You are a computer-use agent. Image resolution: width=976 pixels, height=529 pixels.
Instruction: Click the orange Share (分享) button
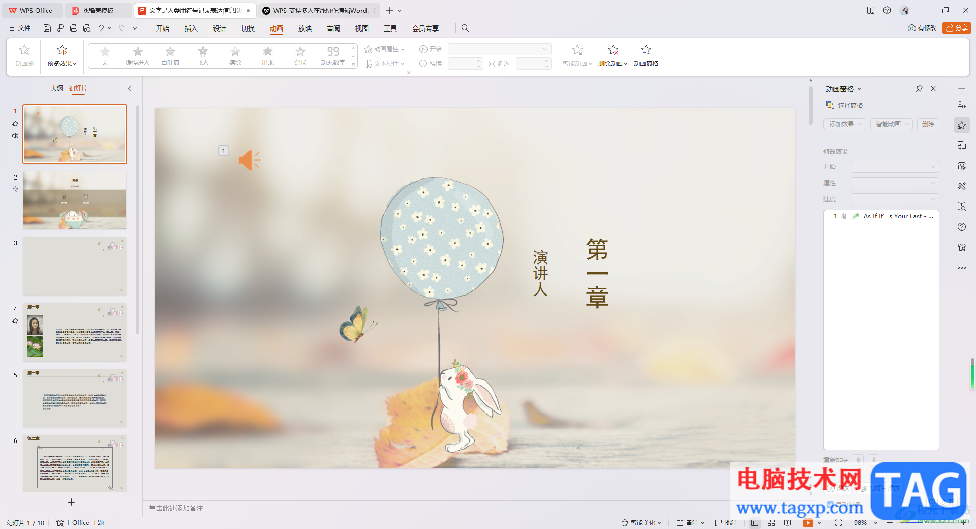(956, 28)
